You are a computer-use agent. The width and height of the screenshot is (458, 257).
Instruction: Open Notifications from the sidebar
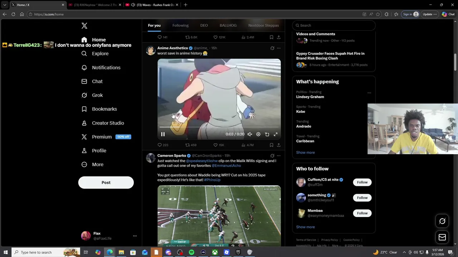tap(101, 67)
